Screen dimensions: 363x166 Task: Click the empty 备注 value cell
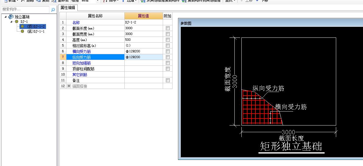pos(144,80)
